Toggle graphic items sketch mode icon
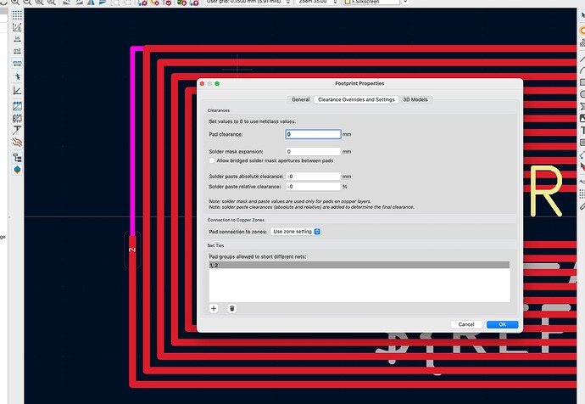Image resolution: width=585 pixels, height=404 pixels. point(17,118)
